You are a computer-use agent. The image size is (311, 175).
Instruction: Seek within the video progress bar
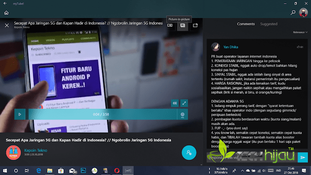click(x=103, y=114)
